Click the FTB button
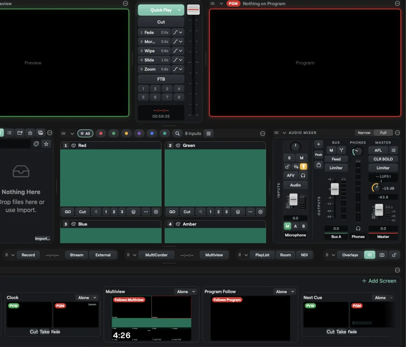 (x=161, y=79)
